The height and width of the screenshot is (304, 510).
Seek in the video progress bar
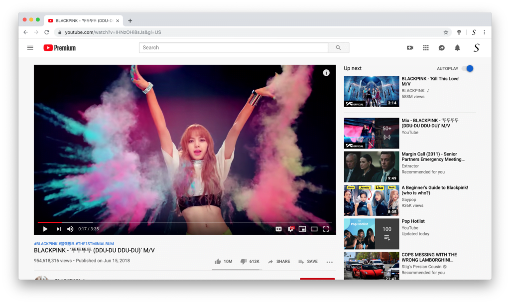pyautogui.click(x=184, y=223)
